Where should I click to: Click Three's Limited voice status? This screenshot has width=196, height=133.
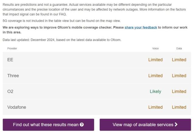pos(155,76)
